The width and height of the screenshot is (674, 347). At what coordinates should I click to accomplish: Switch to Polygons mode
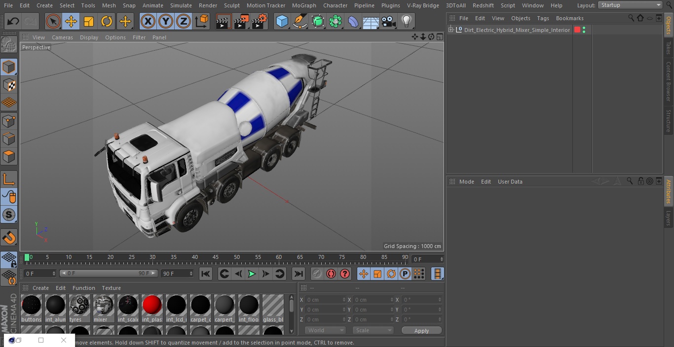click(9, 157)
